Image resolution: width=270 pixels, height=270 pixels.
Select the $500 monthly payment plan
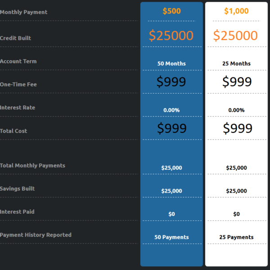[171, 11]
